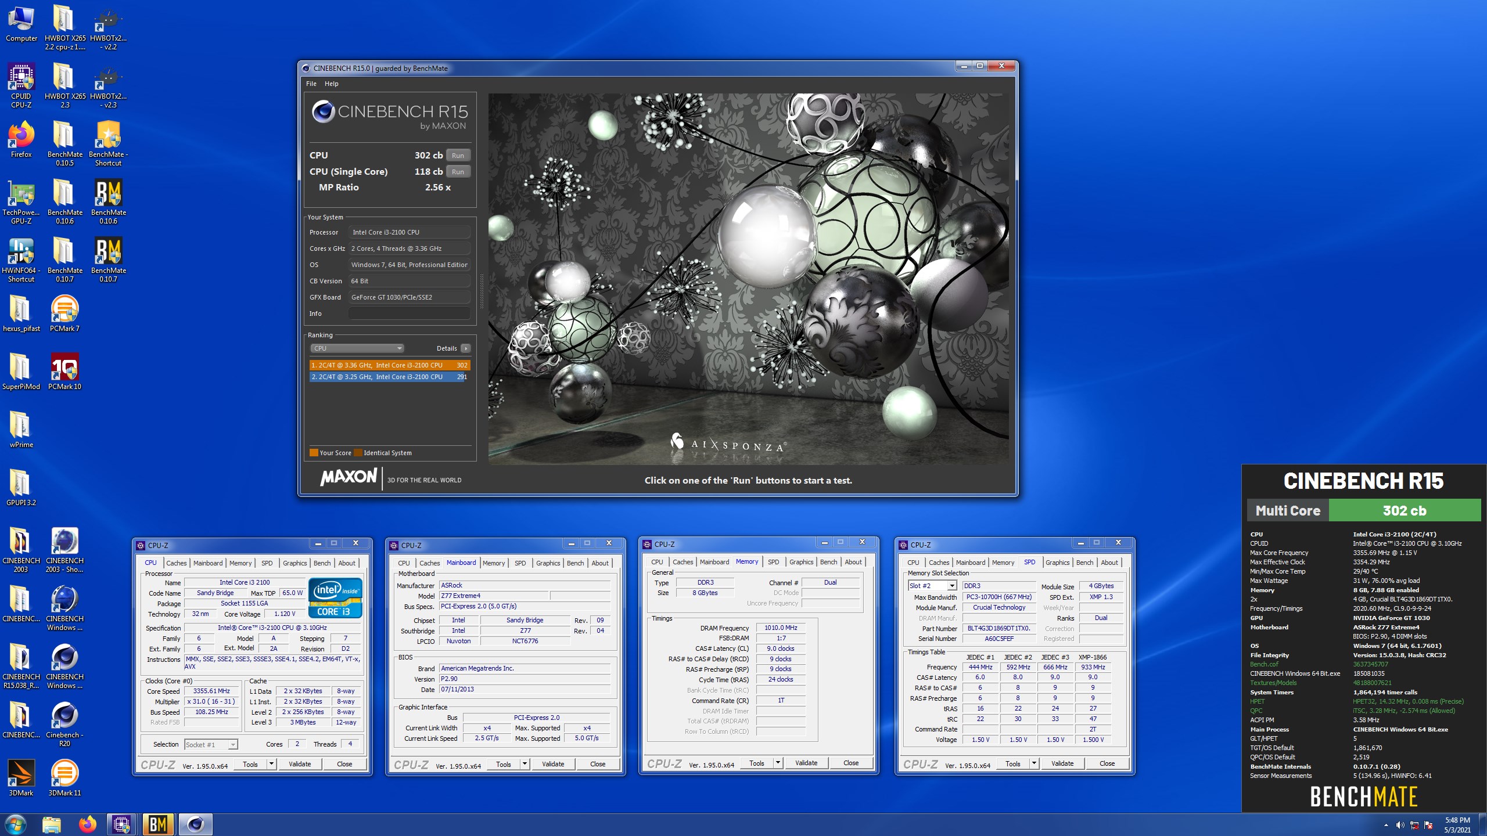Viewport: 1487px width, 836px height.
Task: Open the HWBOTx2 v2.3 desktop shortcut
Action: point(108,86)
